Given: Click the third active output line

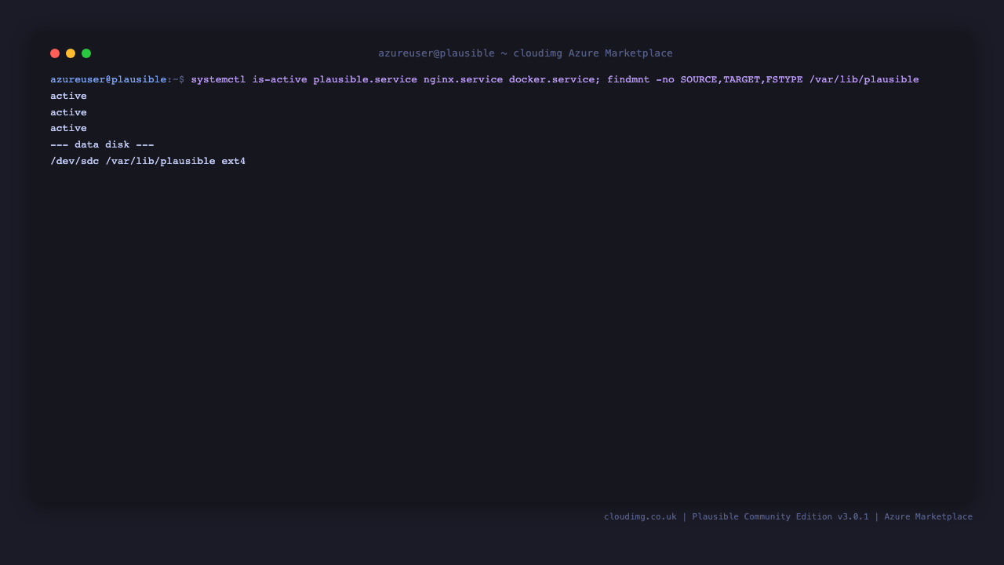Looking at the screenshot, I should [68, 128].
